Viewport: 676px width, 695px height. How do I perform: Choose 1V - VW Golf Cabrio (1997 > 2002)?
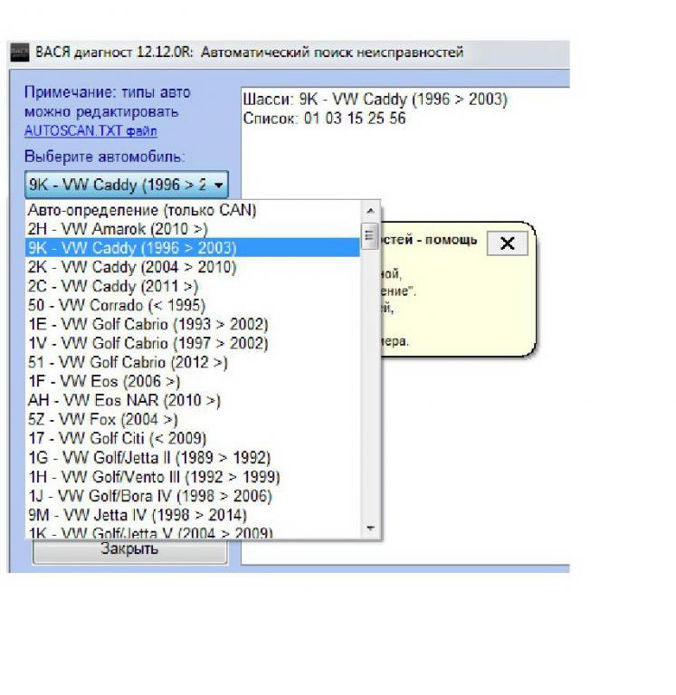[193, 344]
